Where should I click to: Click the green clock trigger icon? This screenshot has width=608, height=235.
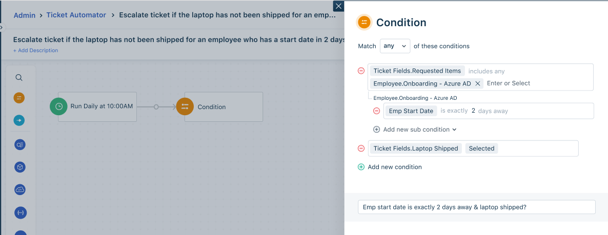pos(59,106)
